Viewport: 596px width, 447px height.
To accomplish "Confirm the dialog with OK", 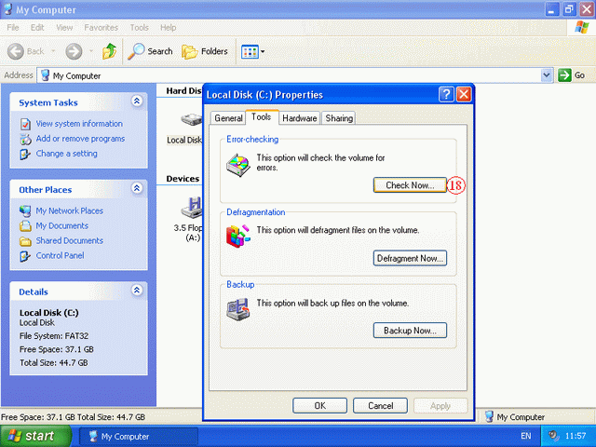I will pos(319,406).
